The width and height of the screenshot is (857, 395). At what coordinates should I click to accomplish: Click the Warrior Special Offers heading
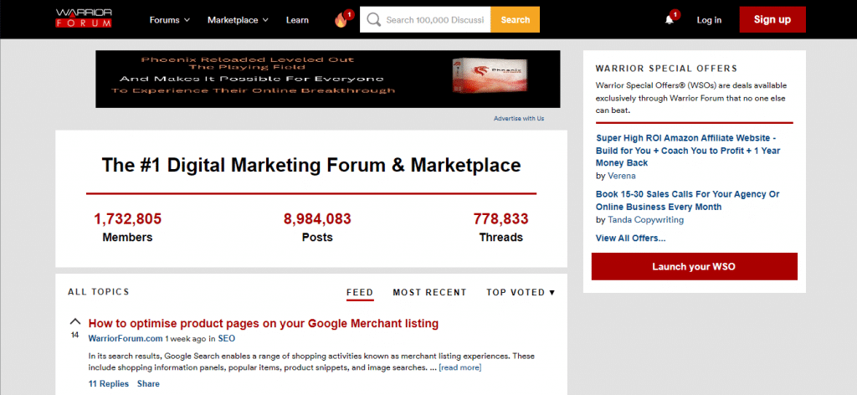coord(666,69)
